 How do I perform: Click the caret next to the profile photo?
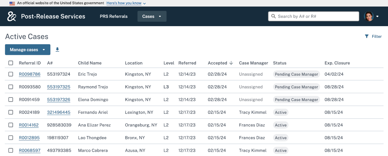377,16
